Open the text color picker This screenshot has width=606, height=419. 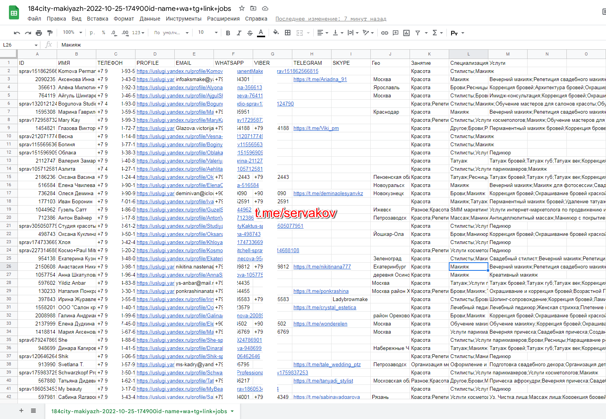click(x=261, y=33)
